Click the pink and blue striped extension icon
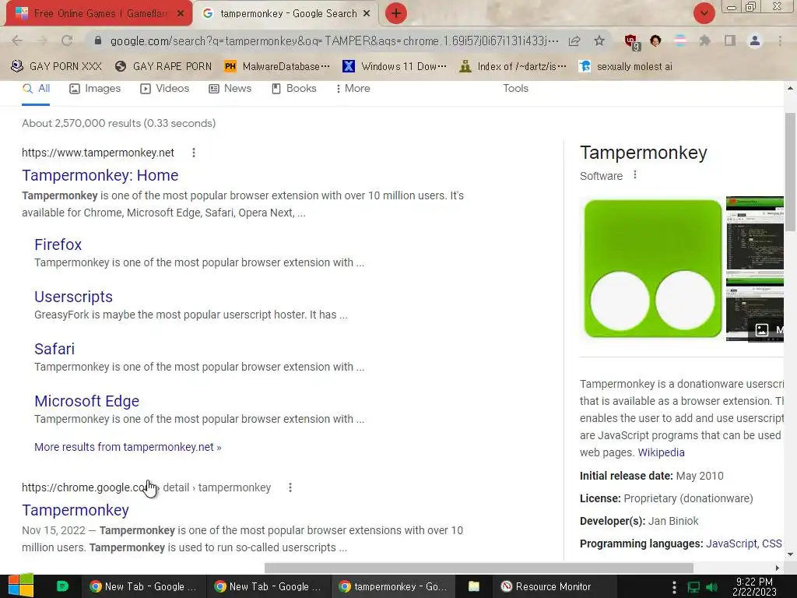The image size is (797, 598). click(679, 40)
